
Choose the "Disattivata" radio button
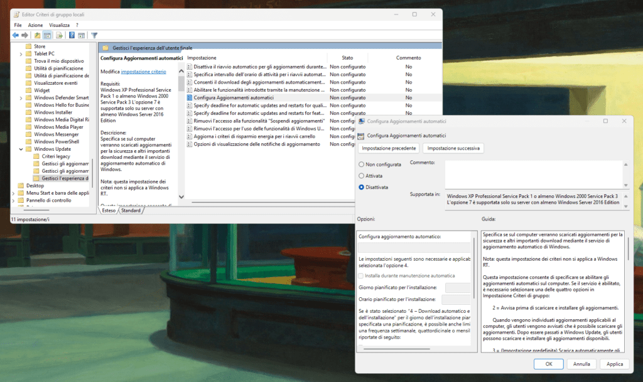[x=361, y=187]
